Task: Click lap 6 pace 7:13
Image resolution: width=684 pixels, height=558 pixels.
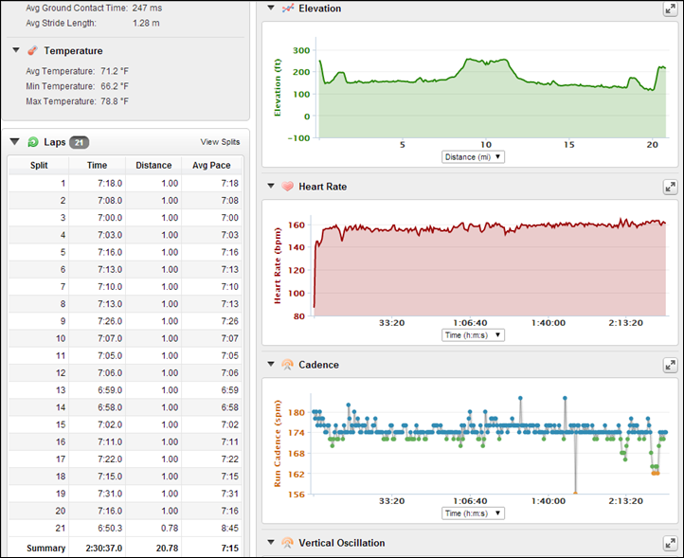Action: (229, 270)
